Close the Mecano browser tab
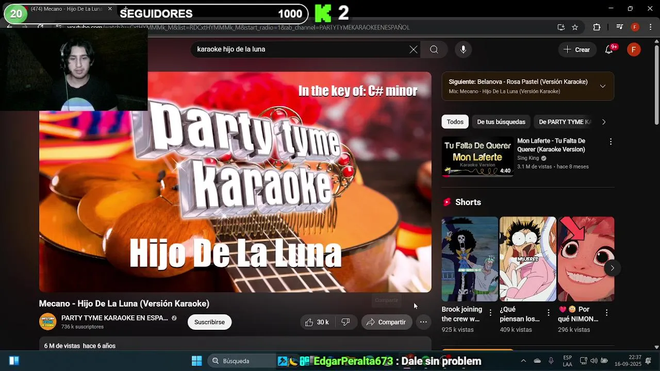Screen dimensions: 660x371 pyautogui.click(x=110, y=9)
